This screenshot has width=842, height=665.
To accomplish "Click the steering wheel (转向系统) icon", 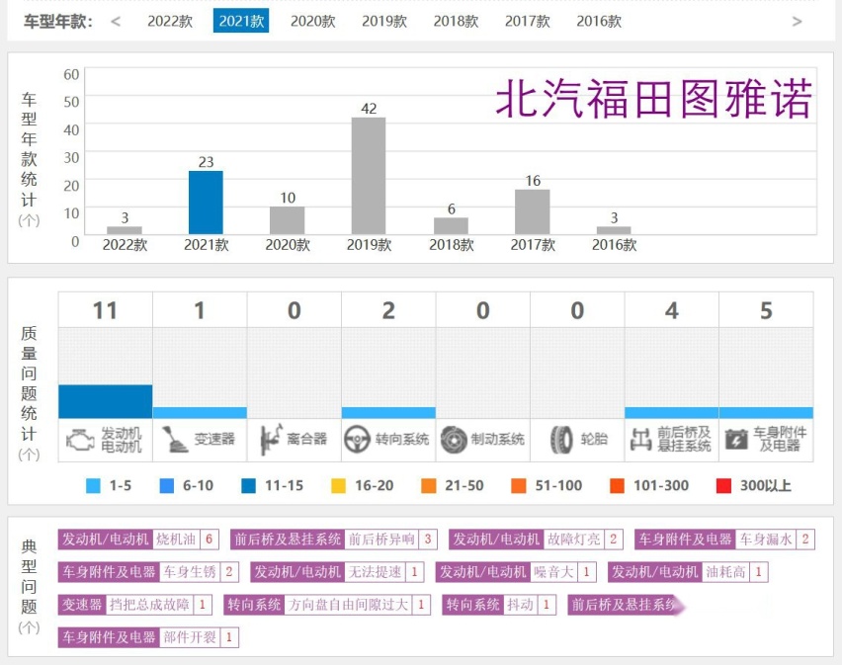I will [x=357, y=440].
